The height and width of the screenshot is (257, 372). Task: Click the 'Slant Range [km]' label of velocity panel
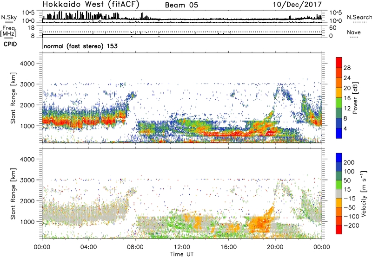13,194
